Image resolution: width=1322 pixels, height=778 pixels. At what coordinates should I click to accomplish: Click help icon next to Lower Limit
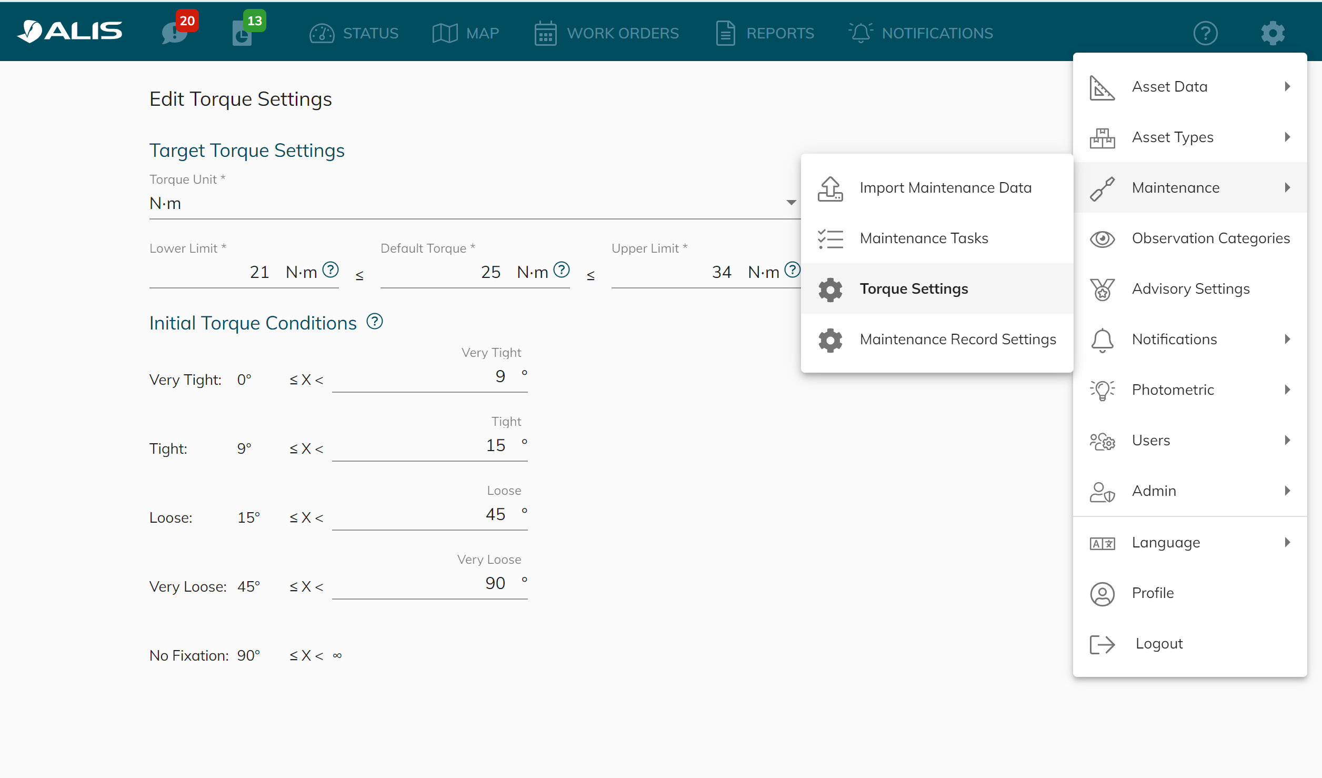[x=330, y=270]
